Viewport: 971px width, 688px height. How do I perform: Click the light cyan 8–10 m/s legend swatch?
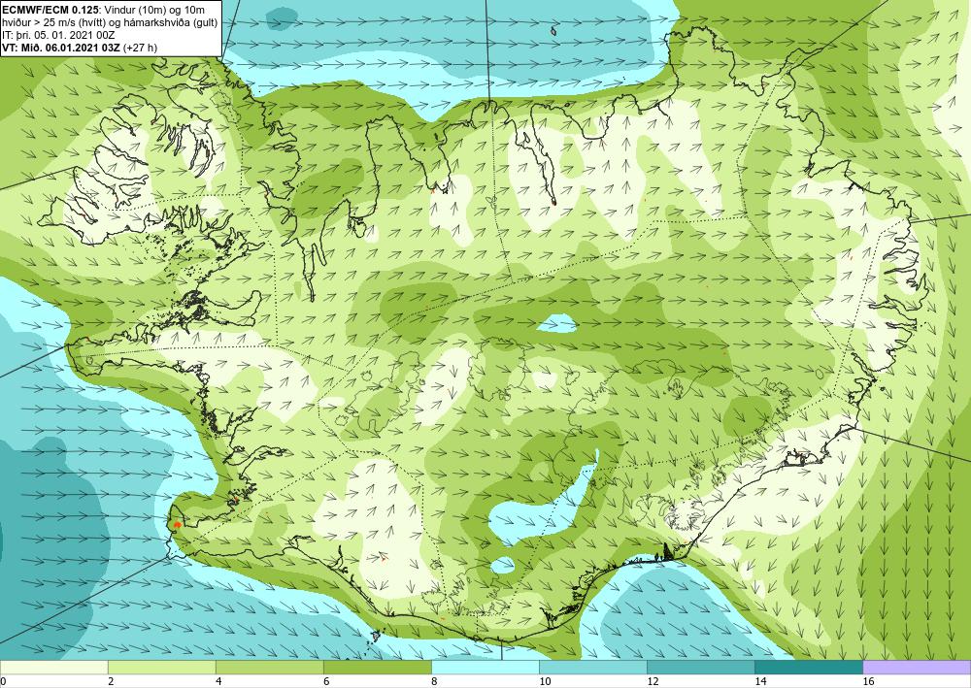[485, 667]
